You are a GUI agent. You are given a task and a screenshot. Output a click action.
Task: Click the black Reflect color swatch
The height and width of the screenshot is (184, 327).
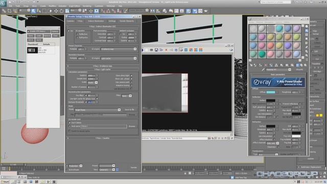tap(271, 101)
